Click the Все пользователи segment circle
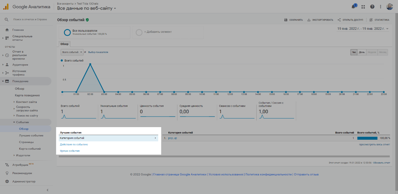Viewport: 398px width, 194px height. pos(67,32)
